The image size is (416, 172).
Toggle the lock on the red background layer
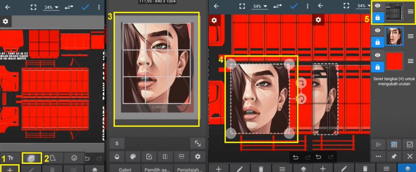coord(377,67)
